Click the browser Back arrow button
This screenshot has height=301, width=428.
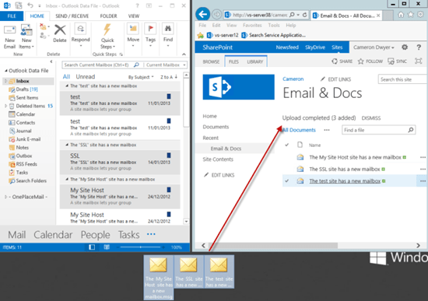[x=203, y=14]
